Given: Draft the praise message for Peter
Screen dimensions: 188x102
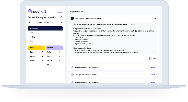Looking at the screenshot, I should pos(153,67).
